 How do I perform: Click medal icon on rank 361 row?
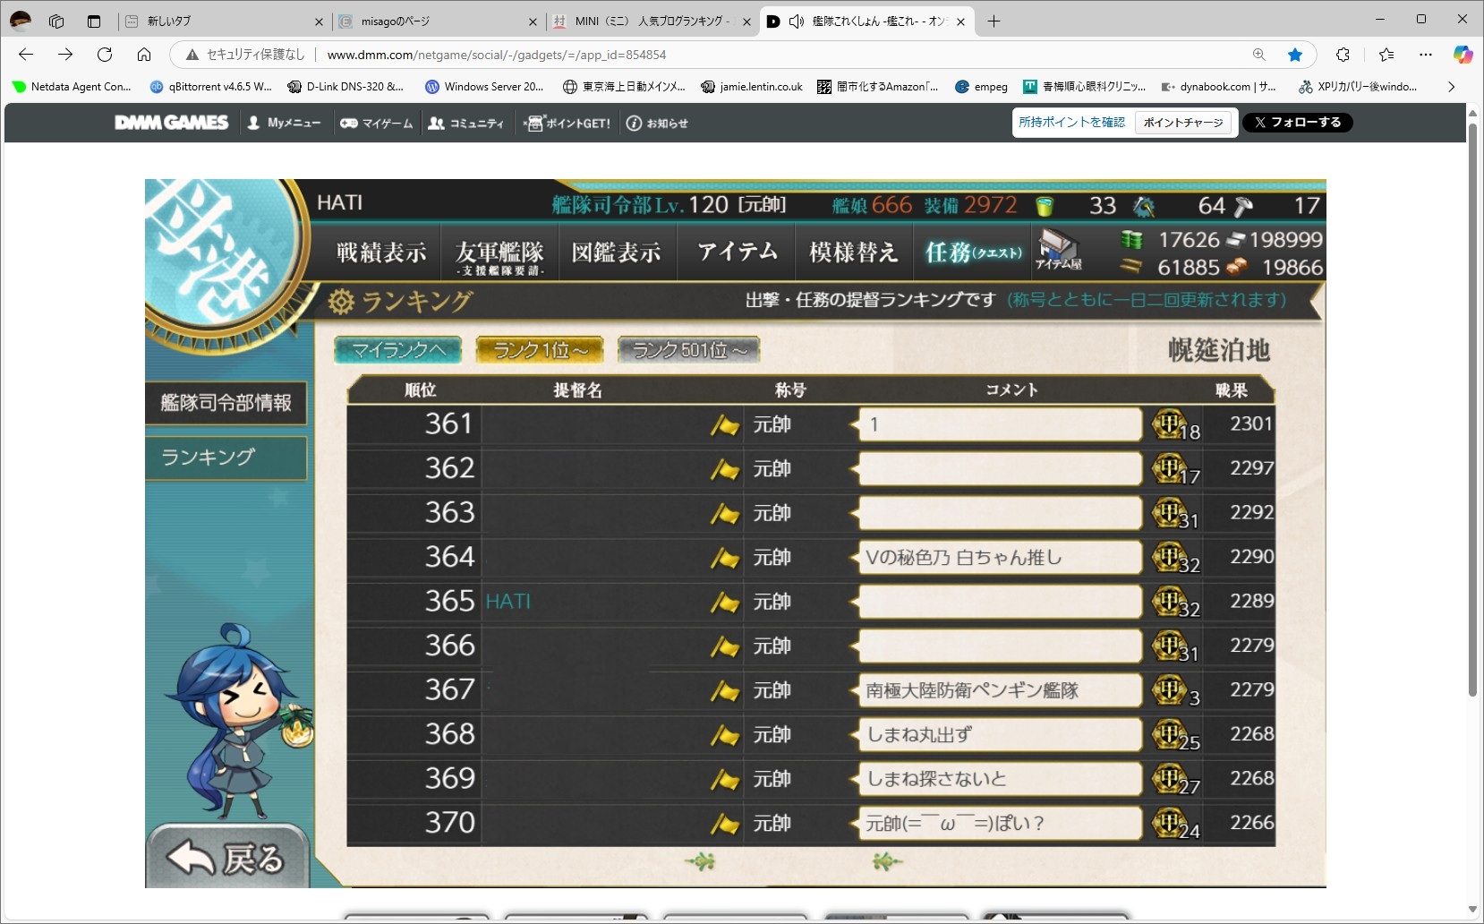tap(1169, 423)
